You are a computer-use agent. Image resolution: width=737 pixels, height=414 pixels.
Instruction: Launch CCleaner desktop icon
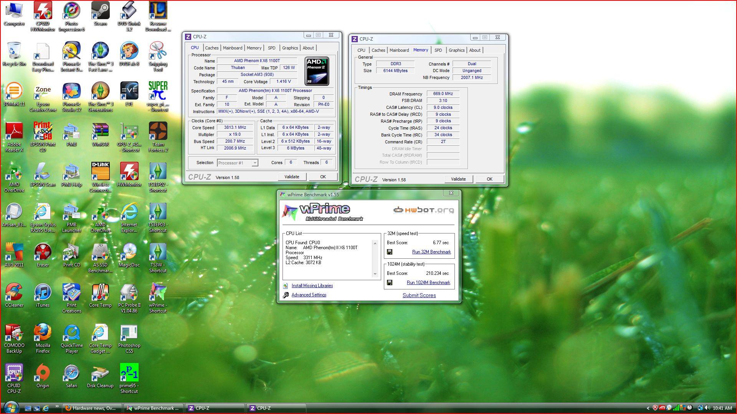tap(14, 296)
